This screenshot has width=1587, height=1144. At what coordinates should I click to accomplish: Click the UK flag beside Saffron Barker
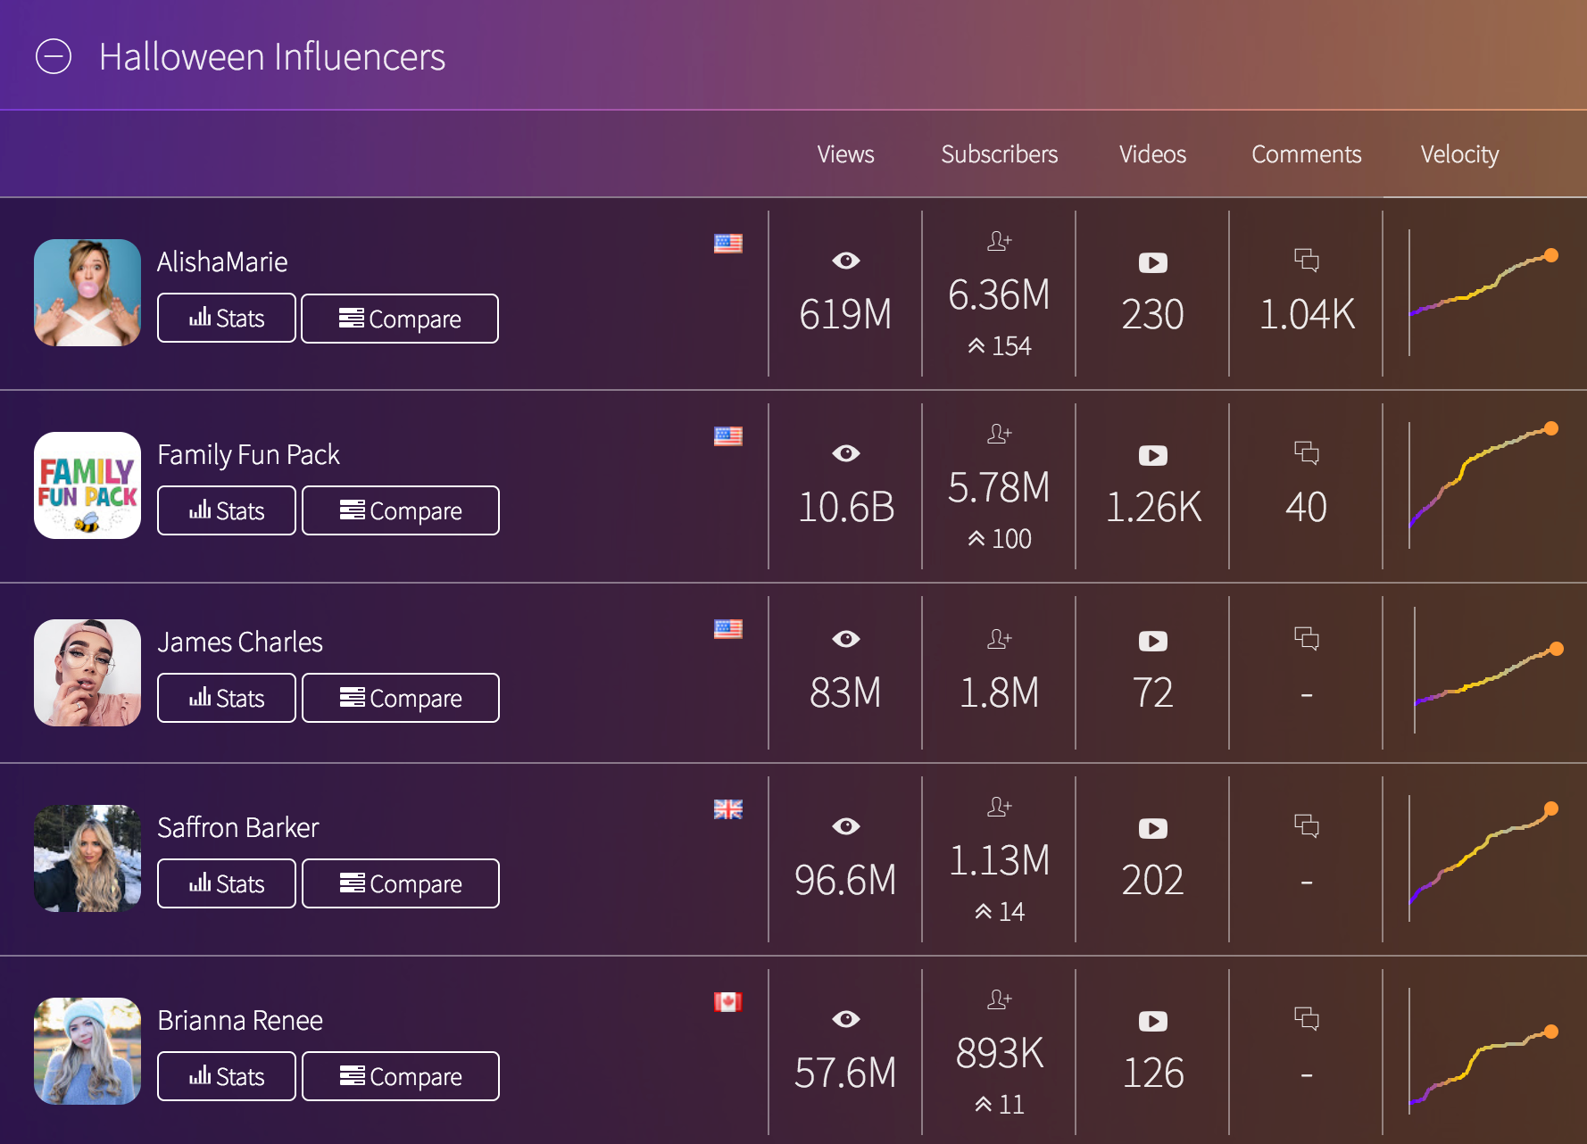[727, 809]
